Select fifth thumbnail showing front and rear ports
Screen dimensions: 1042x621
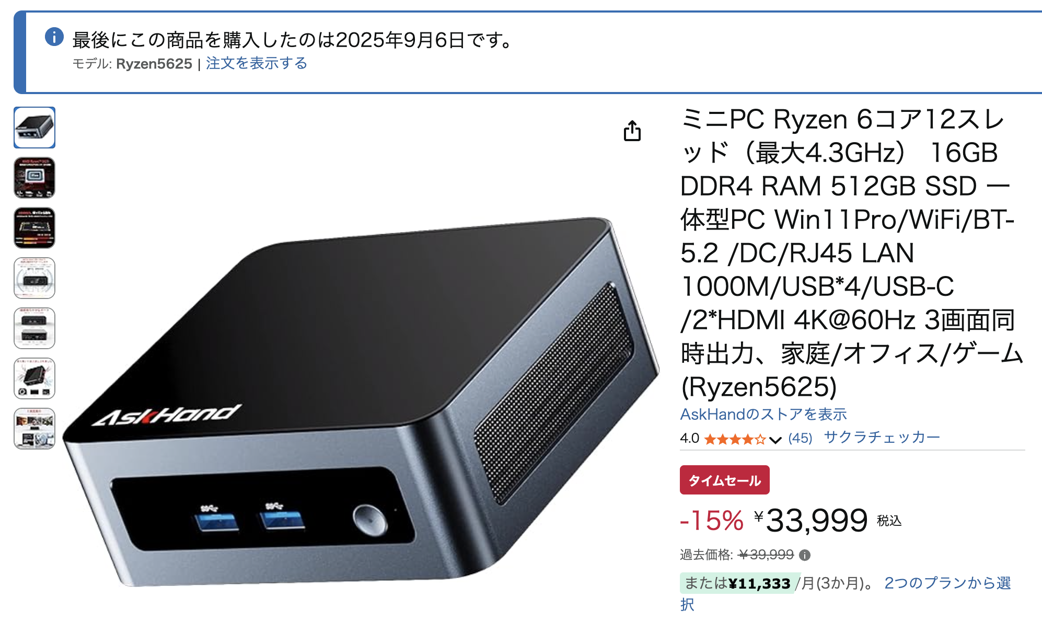click(x=34, y=328)
